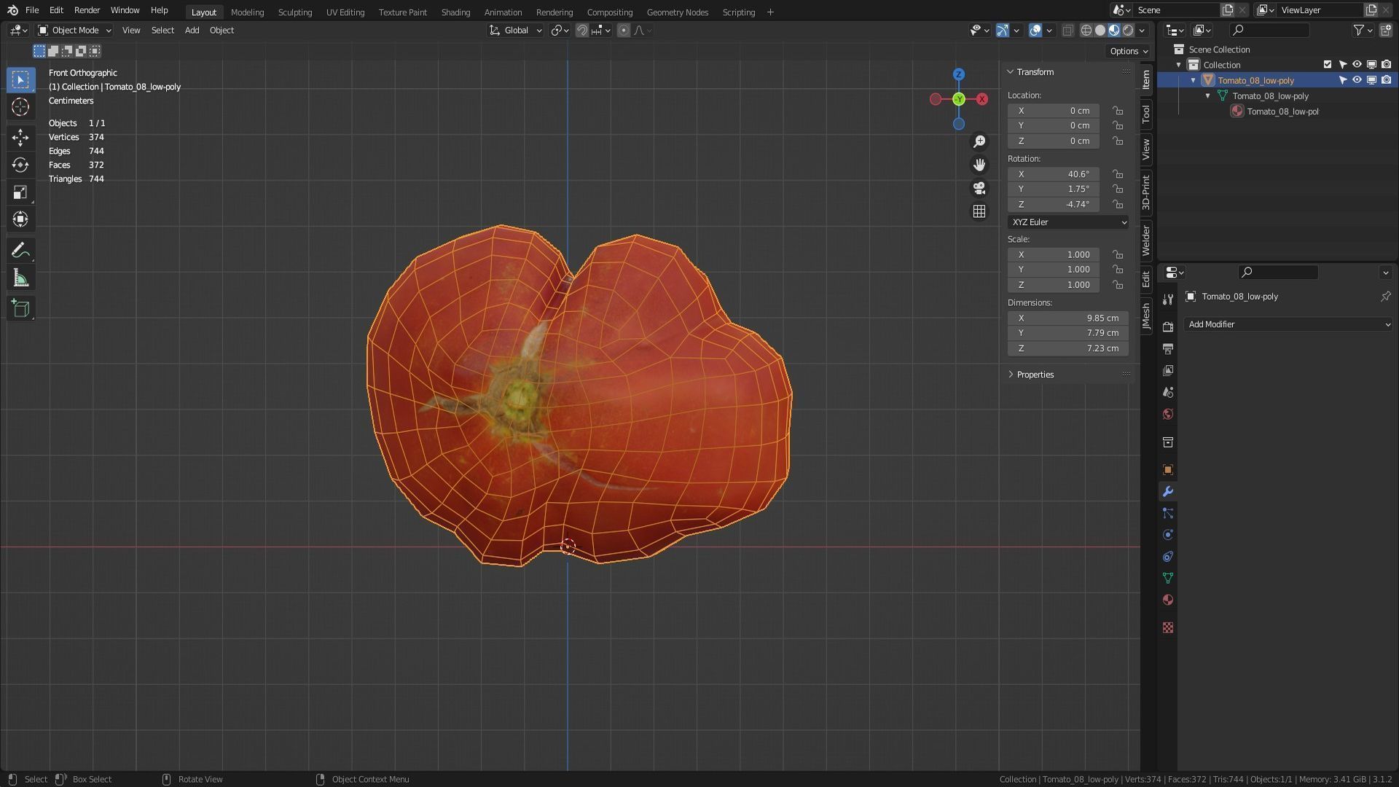The height and width of the screenshot is (787, 1399).
Task: Collapse the Collection tree row
Action: tap(1179, 65)
